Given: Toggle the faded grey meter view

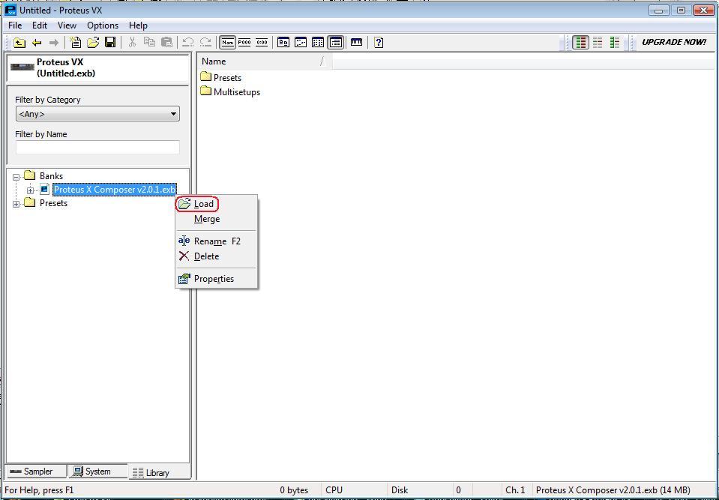Looking at the screenshot, I should (598, 43).
